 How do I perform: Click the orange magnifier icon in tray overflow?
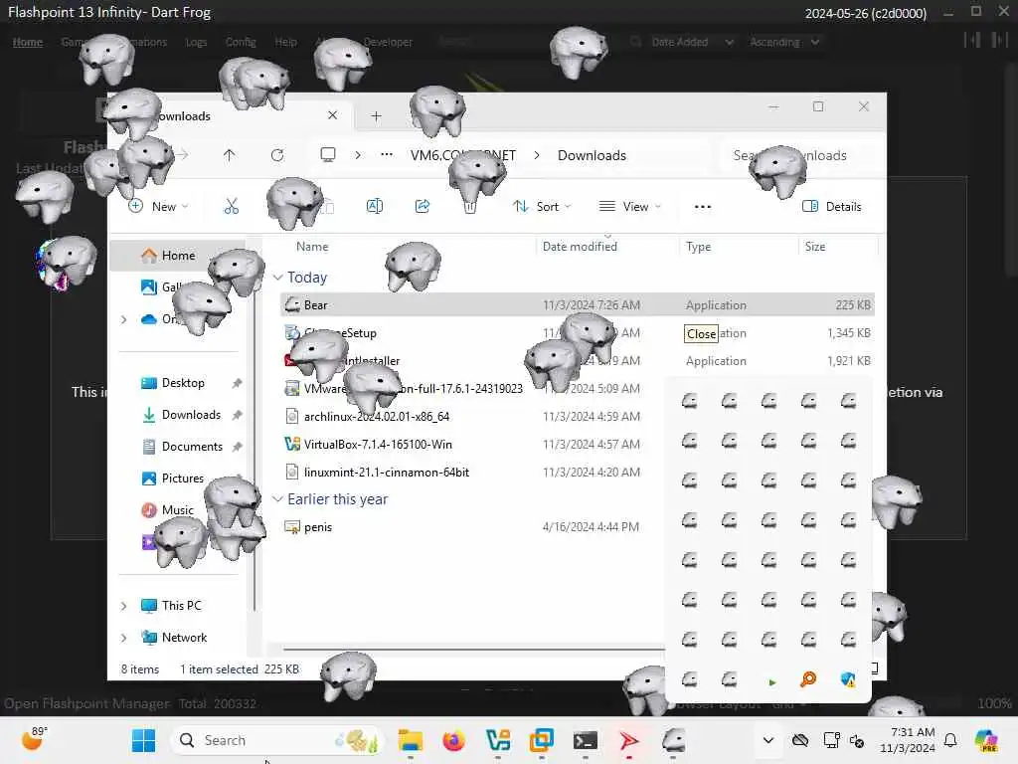tap(808, 679)
